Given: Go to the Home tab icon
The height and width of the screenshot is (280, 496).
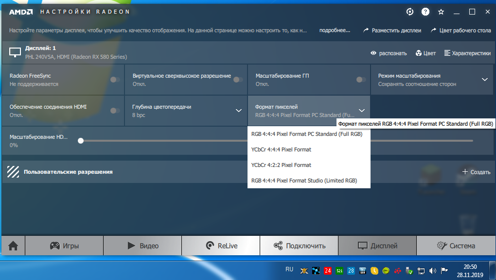Looking at the screenshot, I should pos(13,246).
